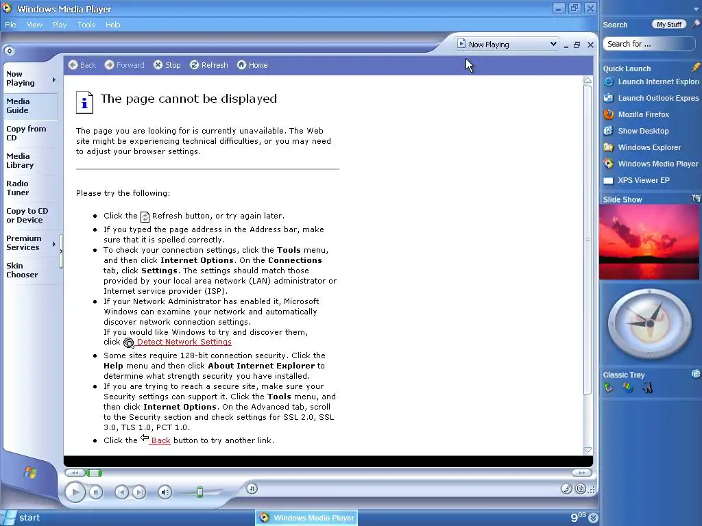Image resolution: width=702 pixels, height=526 pixels.
Task: Toggle the taskbar show/hide round button
Action: (10, 51)
